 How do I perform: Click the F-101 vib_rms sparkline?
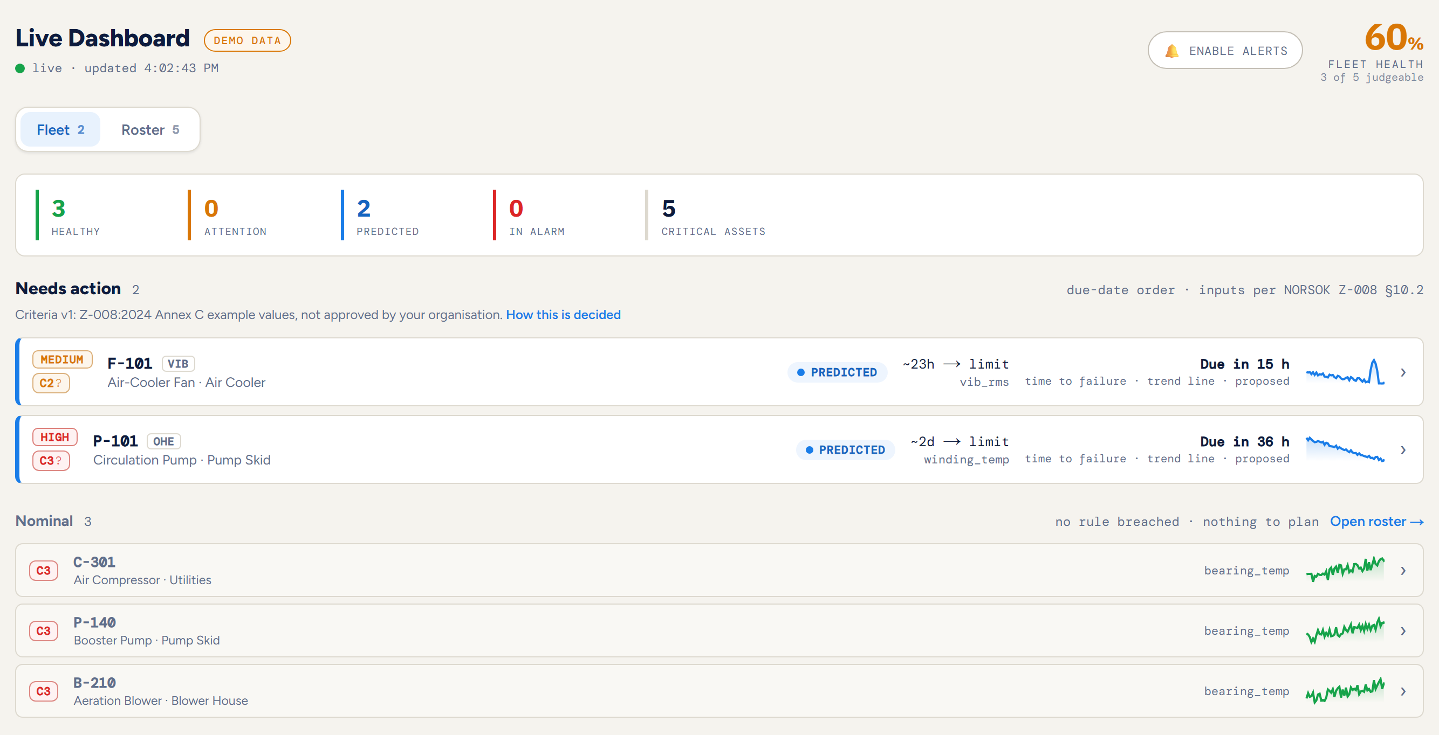pos(1345,372)
